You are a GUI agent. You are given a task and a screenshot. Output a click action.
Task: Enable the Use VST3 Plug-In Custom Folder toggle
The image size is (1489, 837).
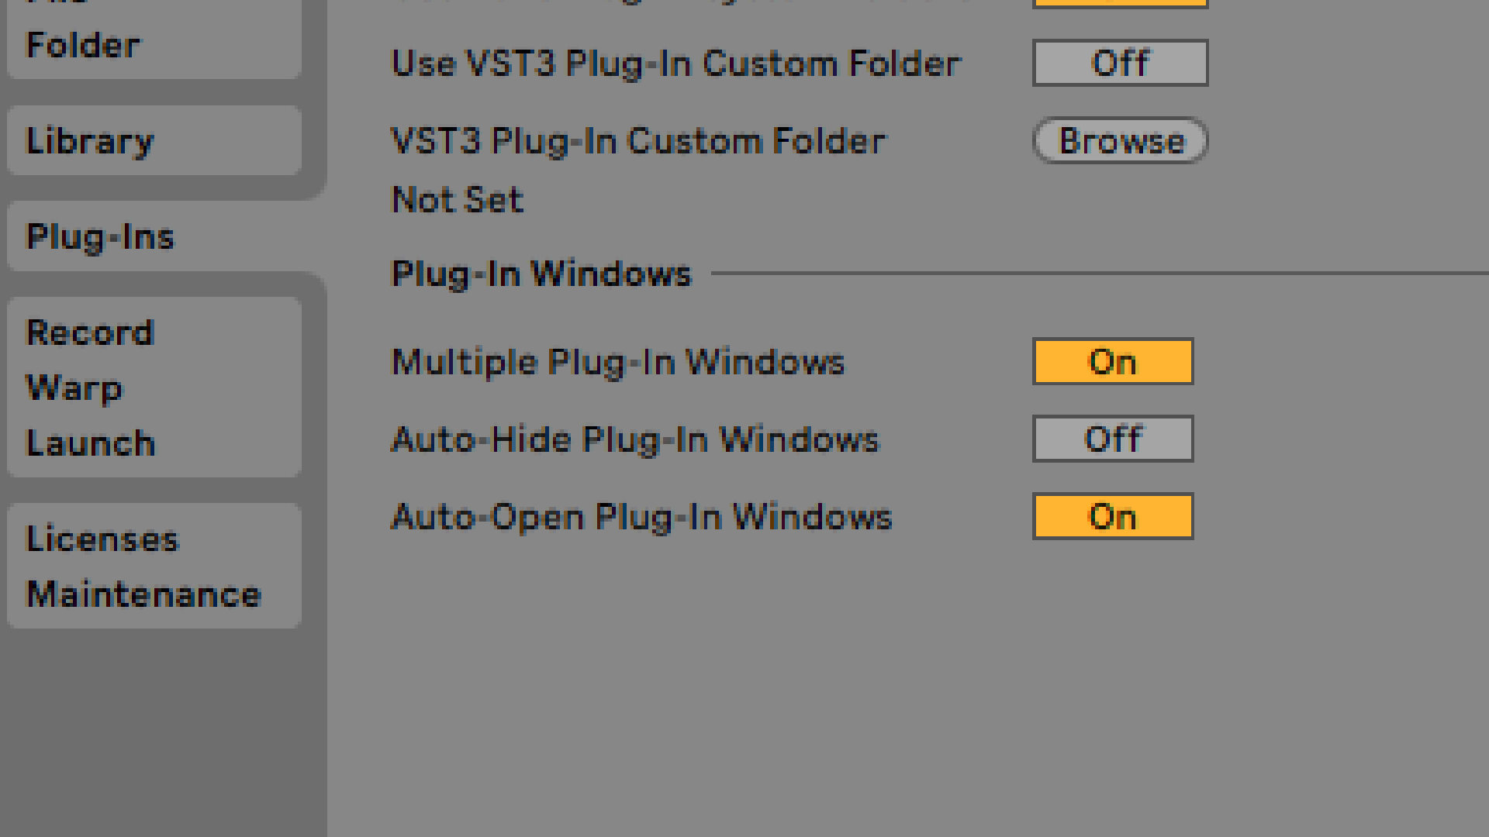[x=1120, y=63]
